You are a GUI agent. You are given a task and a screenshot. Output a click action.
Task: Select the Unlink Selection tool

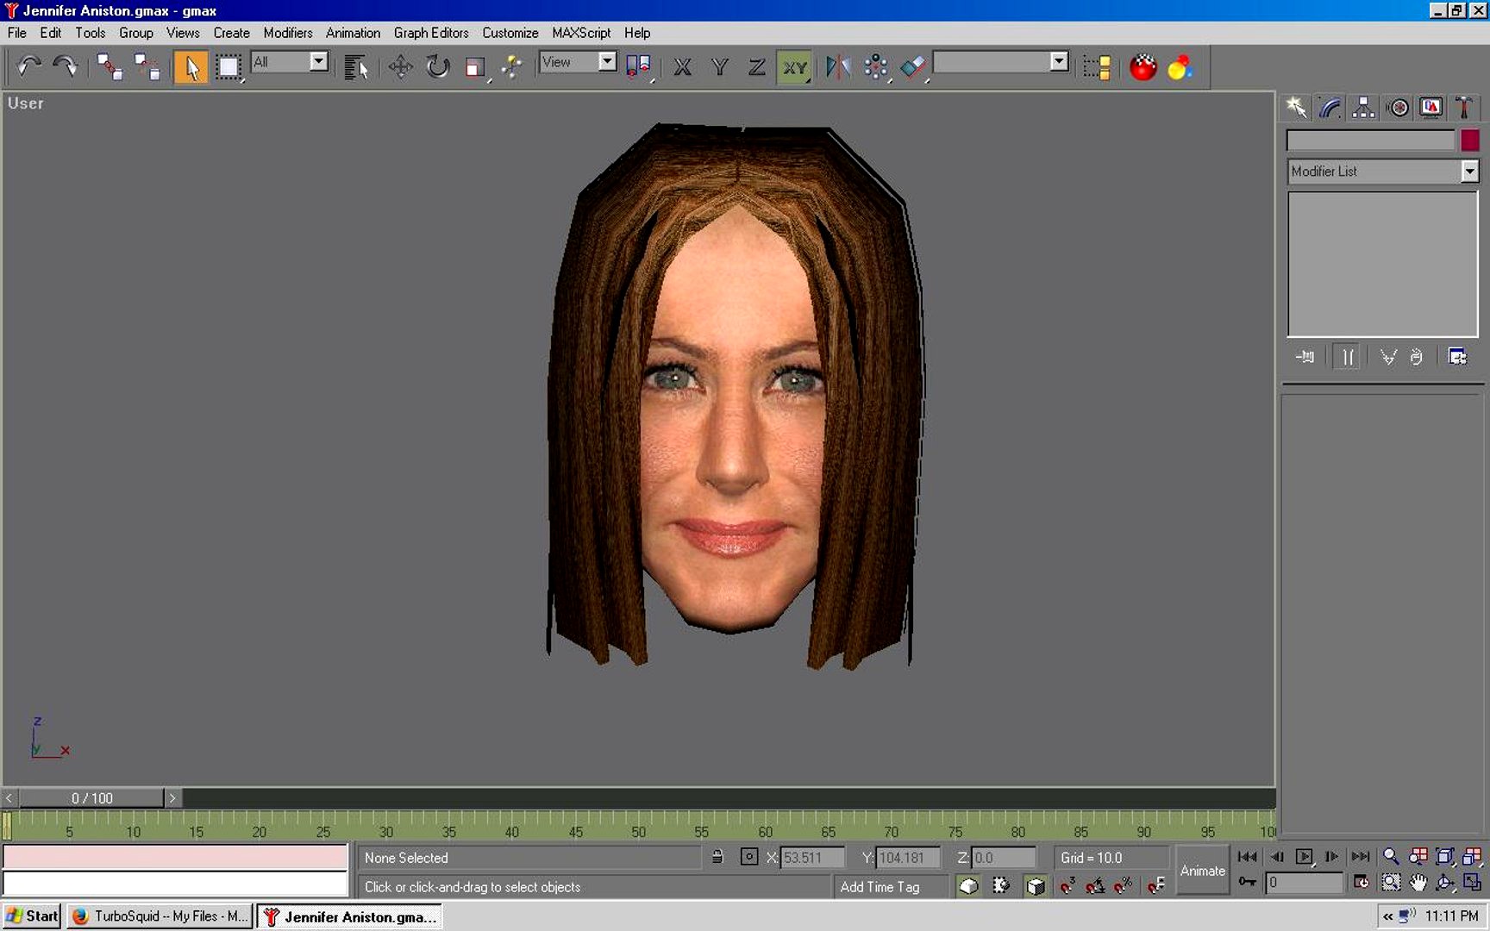click(x=147, y=66)
